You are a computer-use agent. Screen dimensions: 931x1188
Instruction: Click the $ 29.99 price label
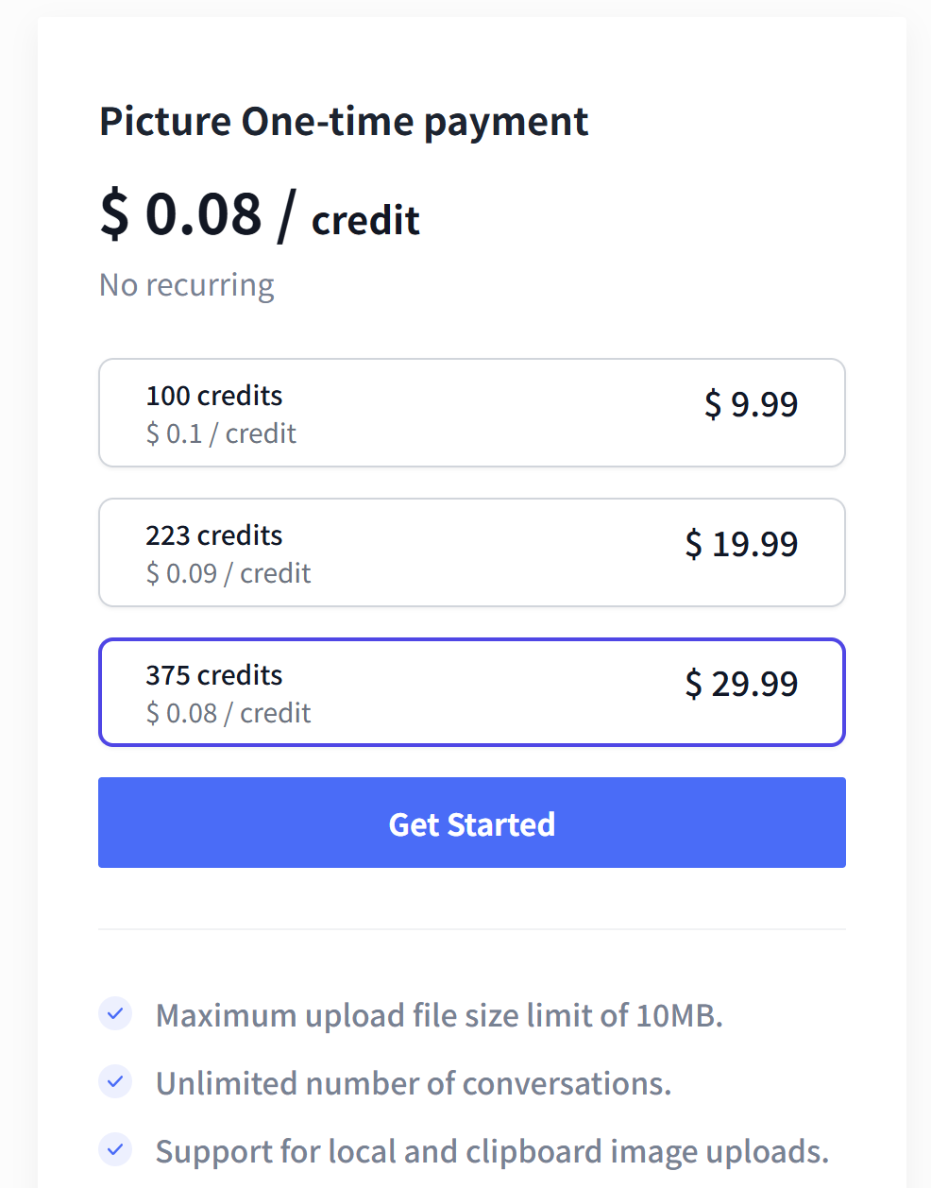pyautogui.click(x=741, y=684)
